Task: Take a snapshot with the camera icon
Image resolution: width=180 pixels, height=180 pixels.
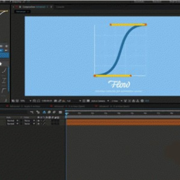Action: (55, 101)
